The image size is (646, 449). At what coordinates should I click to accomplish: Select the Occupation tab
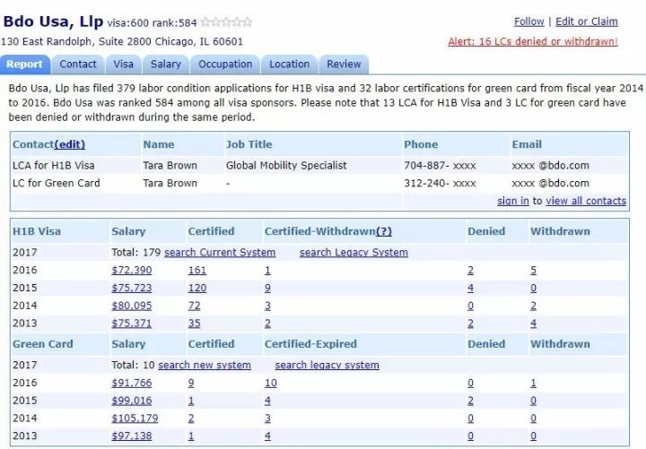pyautogui.click(x=225, y=65)
